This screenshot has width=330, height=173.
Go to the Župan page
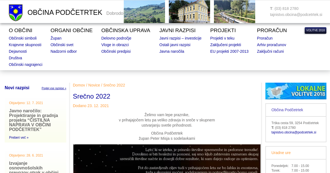[56, 38]
